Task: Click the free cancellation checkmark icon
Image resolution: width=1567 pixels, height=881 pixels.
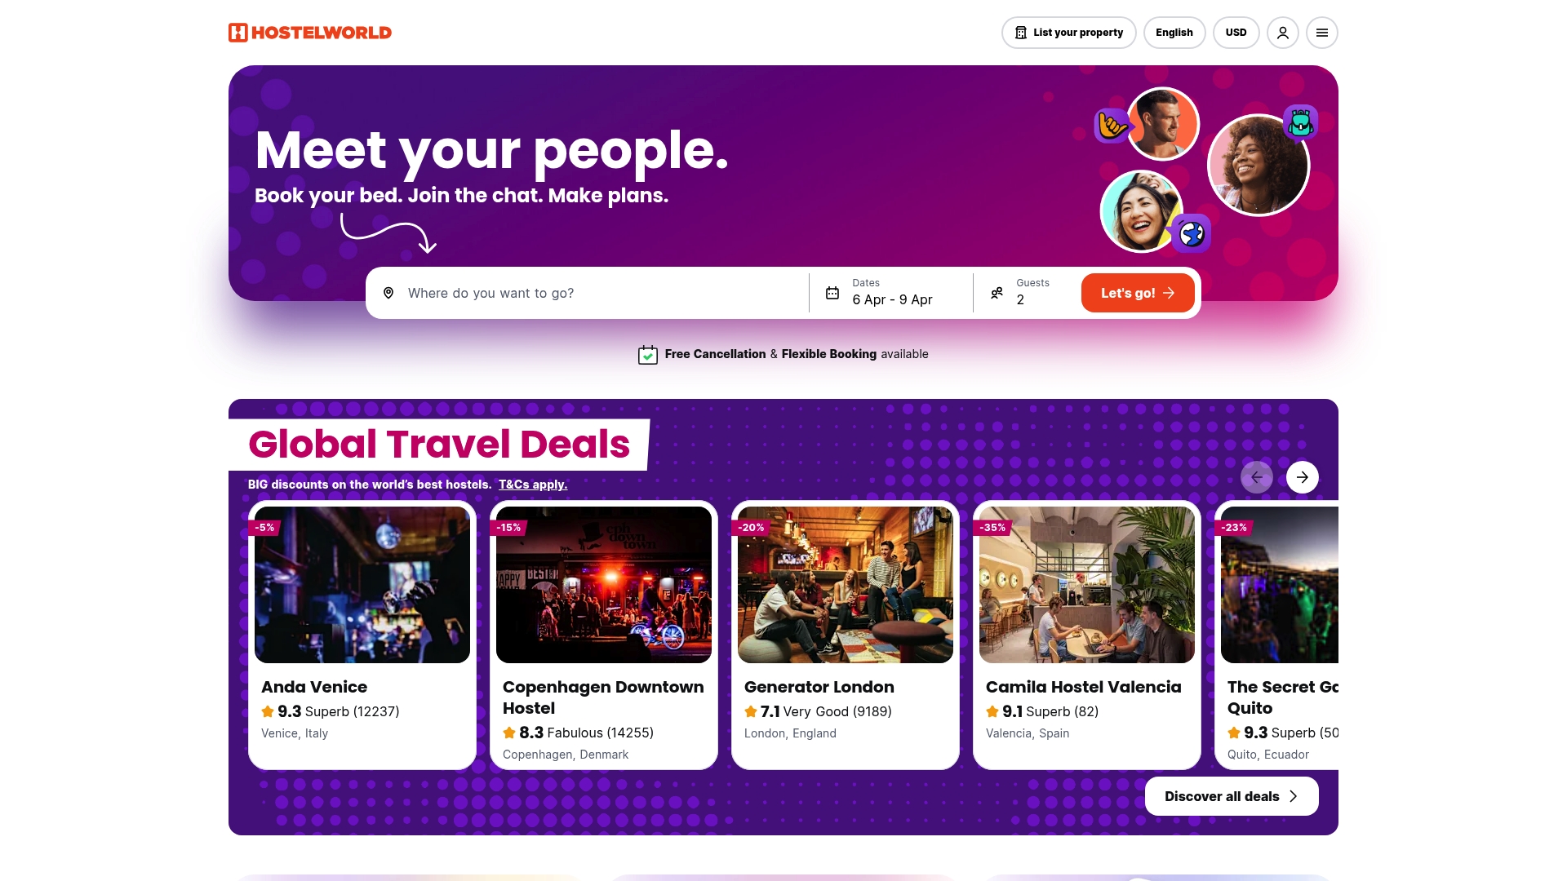Action: [647, 354]
